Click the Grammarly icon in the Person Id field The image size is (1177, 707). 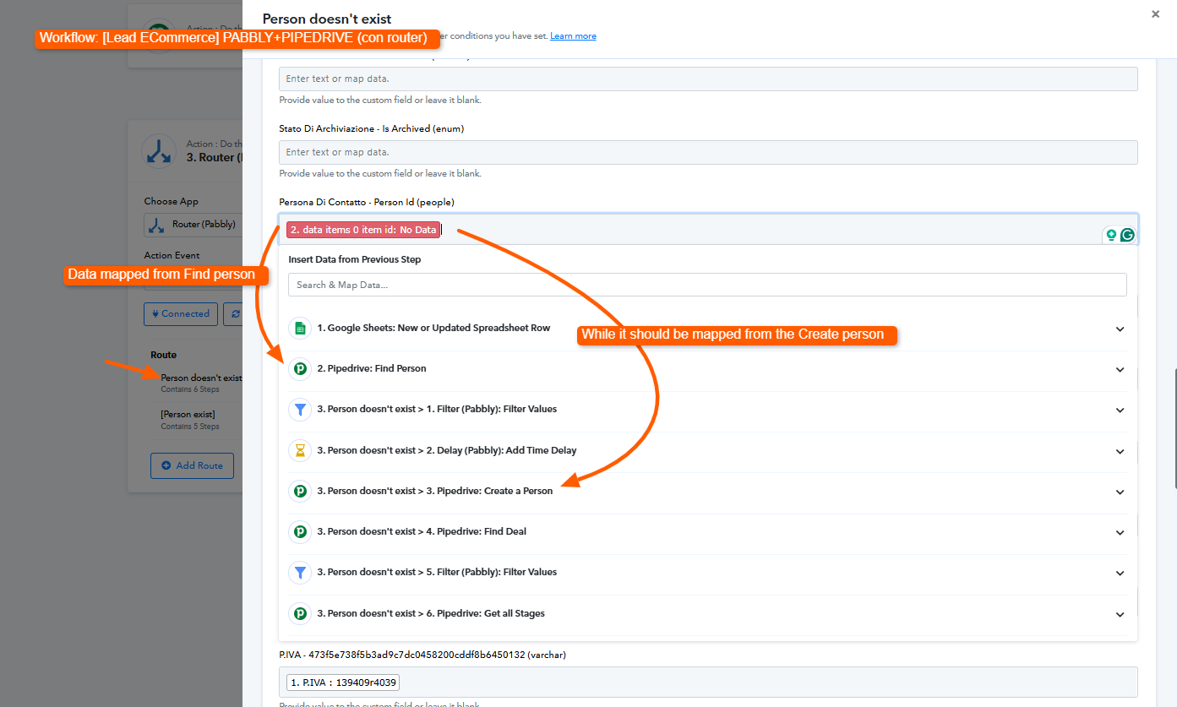[1127, 235]
